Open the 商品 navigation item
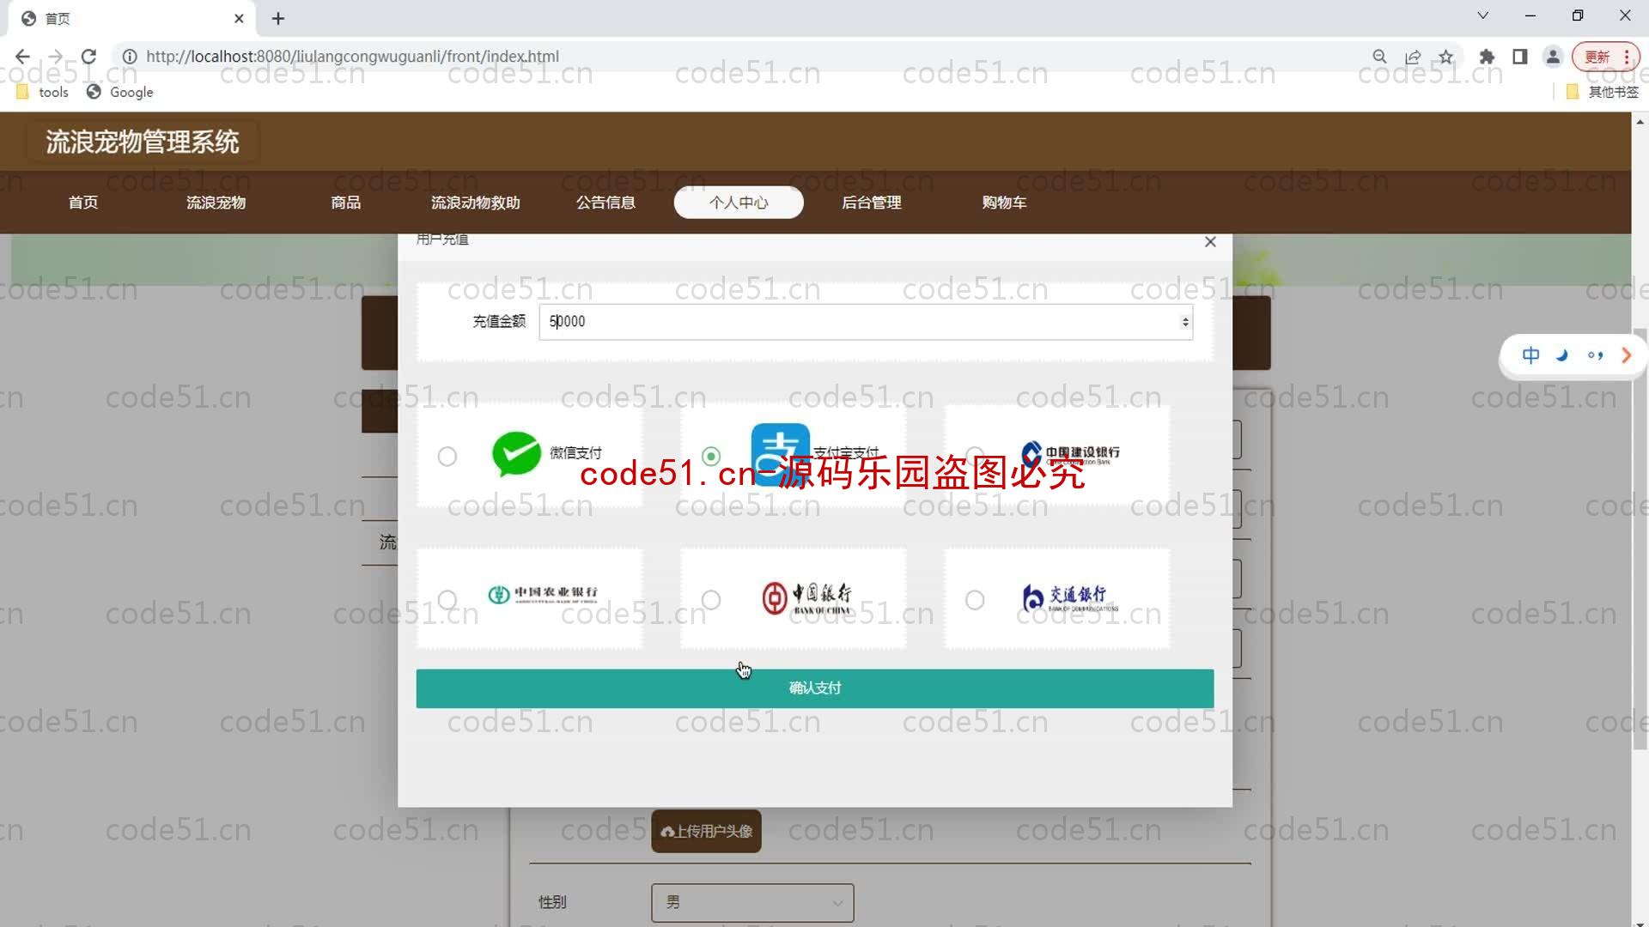This screenshot has width=1649, height=927. (346, 203)
